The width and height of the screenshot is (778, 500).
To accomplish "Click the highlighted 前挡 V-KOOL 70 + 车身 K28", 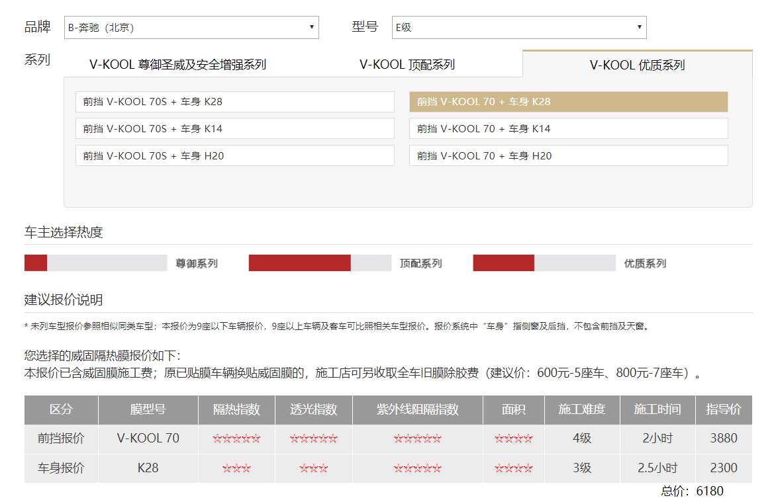I will click(x=568, y=102).
